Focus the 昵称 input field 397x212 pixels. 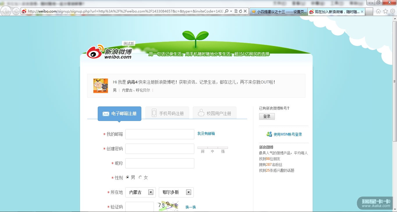click(x=160, y=163)
